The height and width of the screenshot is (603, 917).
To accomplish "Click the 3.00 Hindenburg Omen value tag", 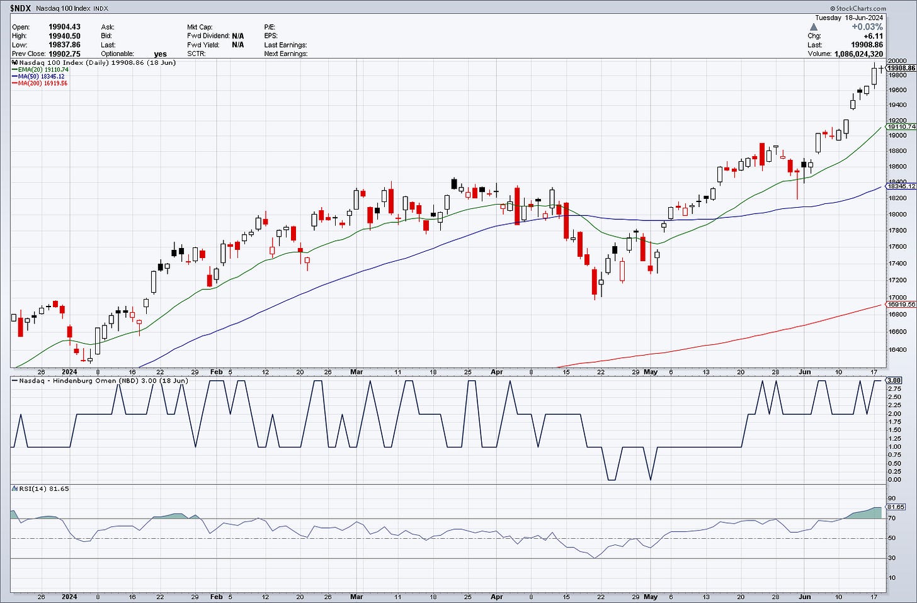I will pos(894,380).
